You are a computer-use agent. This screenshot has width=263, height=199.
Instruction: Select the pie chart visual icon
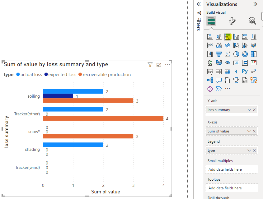[x=236, y=53]
